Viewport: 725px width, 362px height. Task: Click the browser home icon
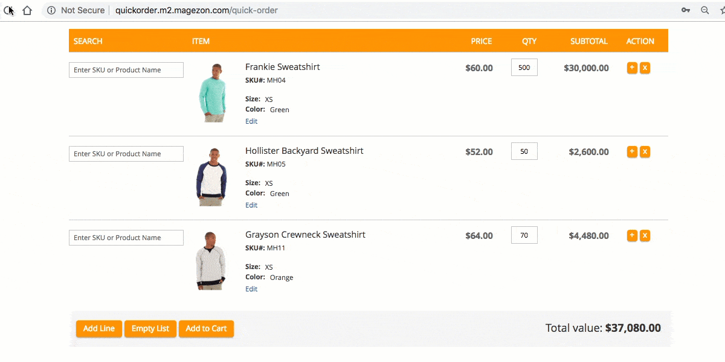[27, 10]
